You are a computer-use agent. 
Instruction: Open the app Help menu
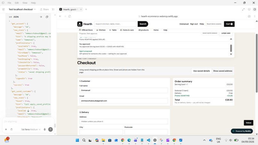(x=33, y=3)
